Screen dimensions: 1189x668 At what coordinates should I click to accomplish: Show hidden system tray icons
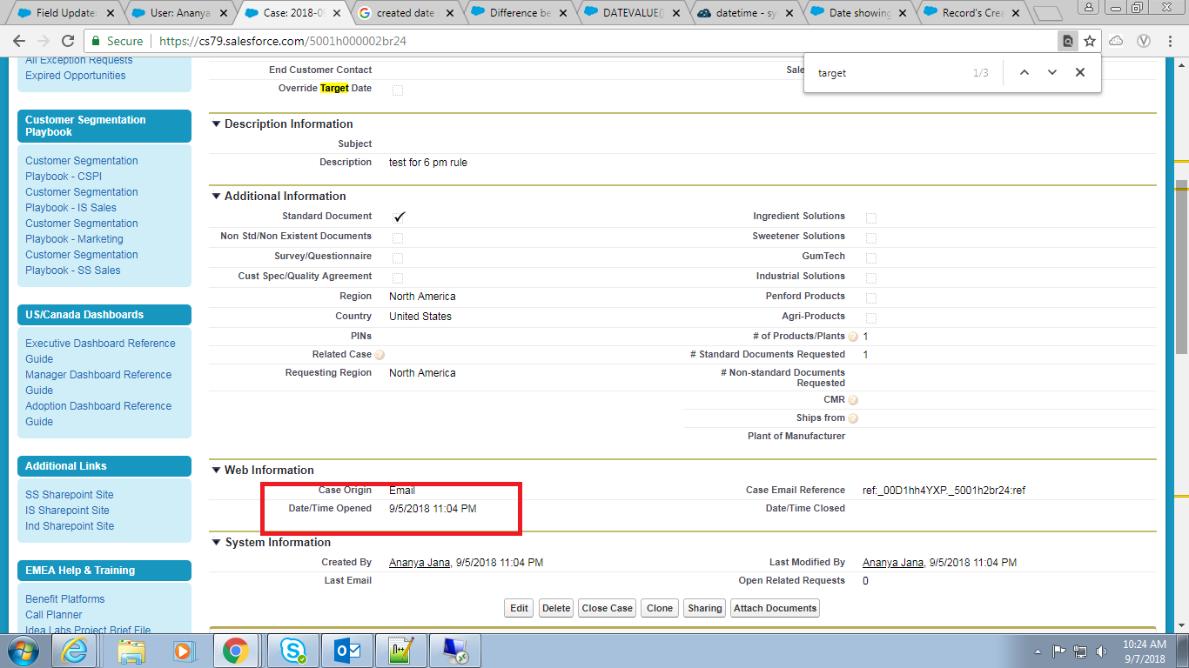[1038, 651]
